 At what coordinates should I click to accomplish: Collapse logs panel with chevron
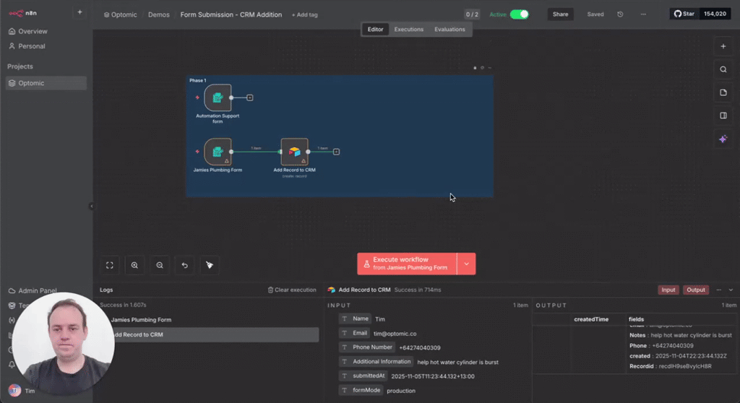coord(731,290)
